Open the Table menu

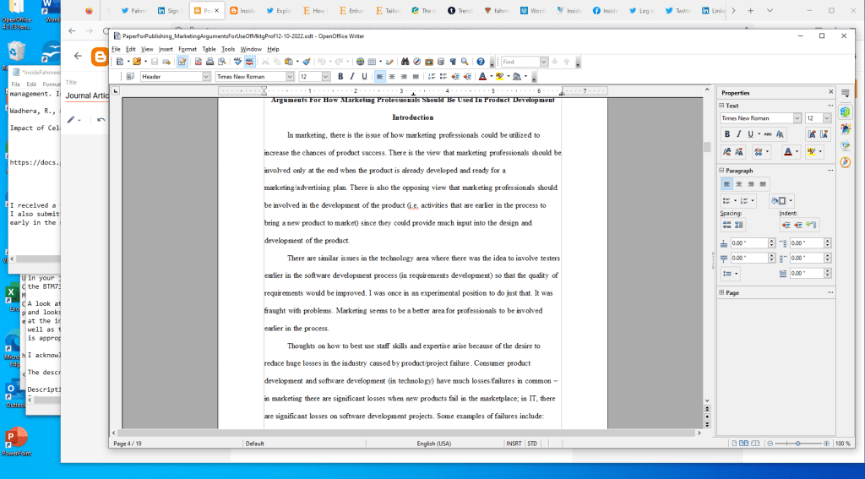[209, 49]
